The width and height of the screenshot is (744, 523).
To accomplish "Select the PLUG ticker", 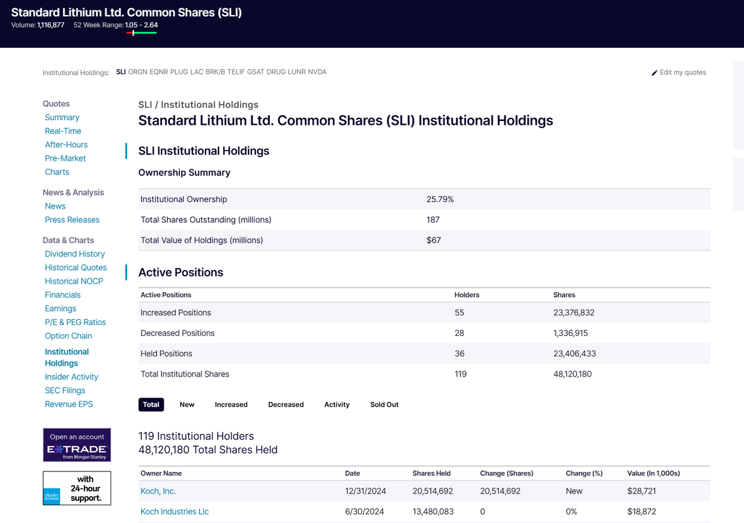I will pyautogui.click(x=179, y=72).
